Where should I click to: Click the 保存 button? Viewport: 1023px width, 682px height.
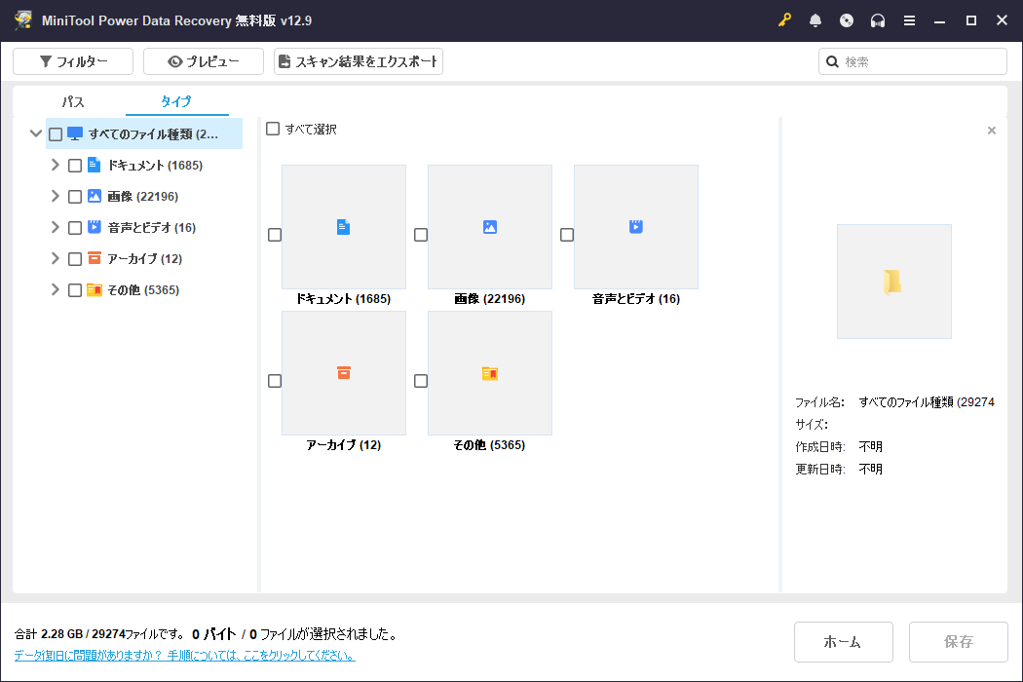pos(959,641)
